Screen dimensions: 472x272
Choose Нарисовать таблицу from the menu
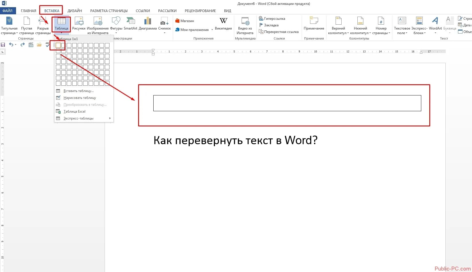pos(84,98)
